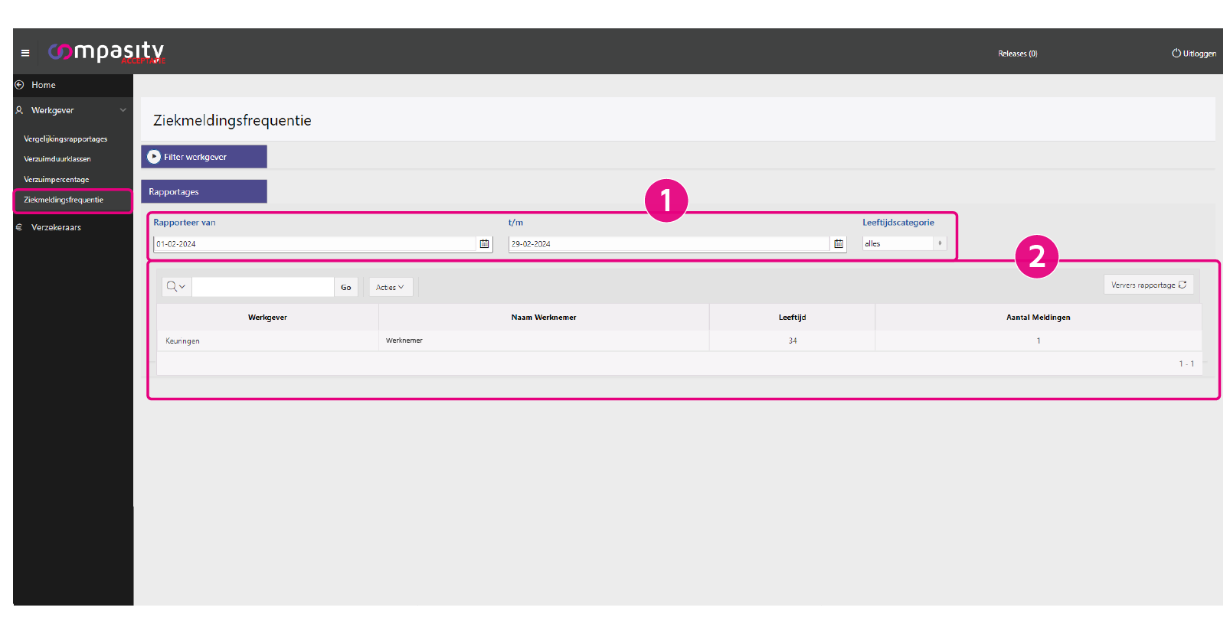The width and height of the screenshot is (1230, 632).
Task: Click the Leeftijd value 34
Action: [x=793, y=341]
